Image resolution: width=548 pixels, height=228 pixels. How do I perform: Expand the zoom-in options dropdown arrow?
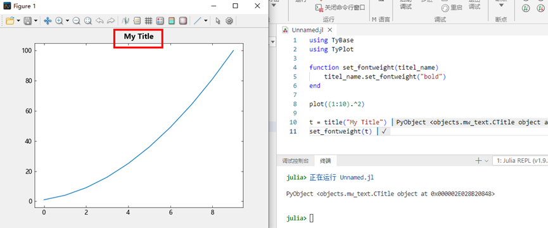tap(67, 21)
